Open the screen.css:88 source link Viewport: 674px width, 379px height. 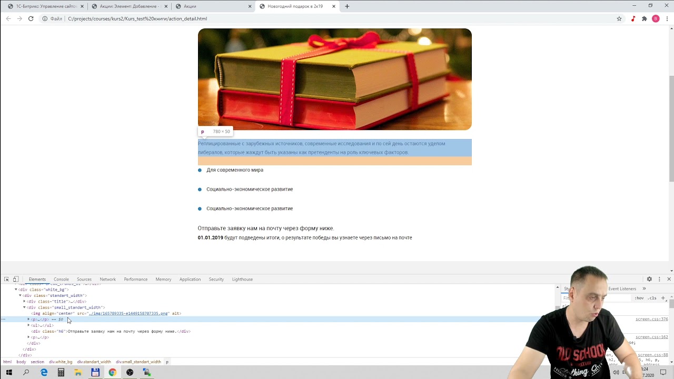coord(652,355)
